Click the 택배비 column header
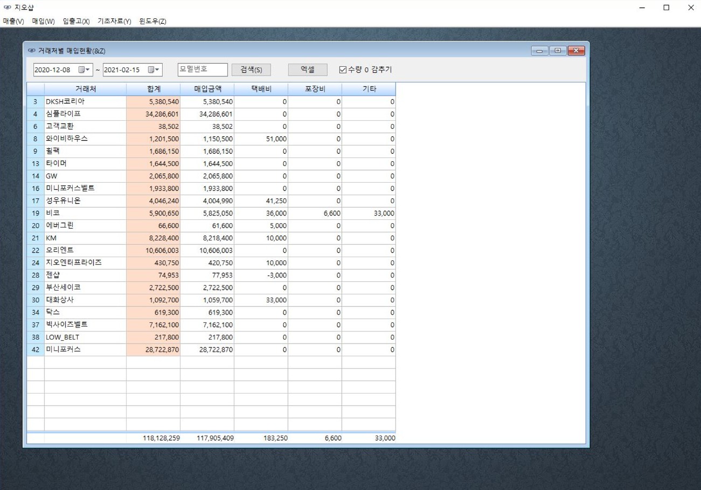Screen dimensions: 701x490 [261, 89]
